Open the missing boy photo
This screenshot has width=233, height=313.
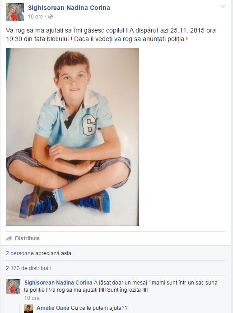(x=72, y=137)
